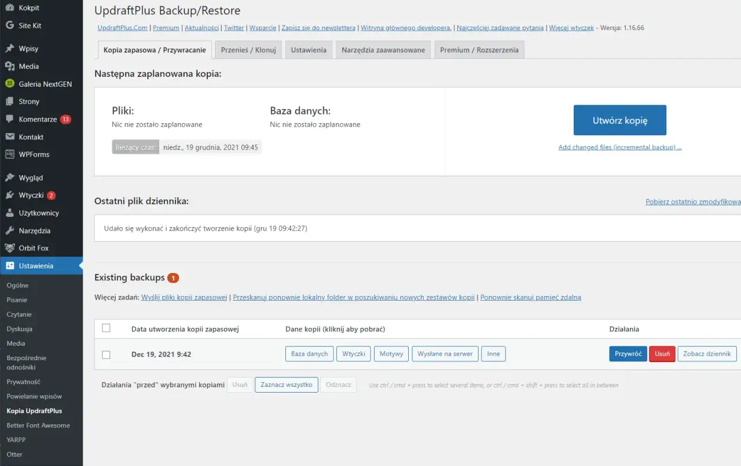This screenshot has width=741, height=466.
Task: Click the Wpisy pushpin icon
Action: [x=9, y=49]
